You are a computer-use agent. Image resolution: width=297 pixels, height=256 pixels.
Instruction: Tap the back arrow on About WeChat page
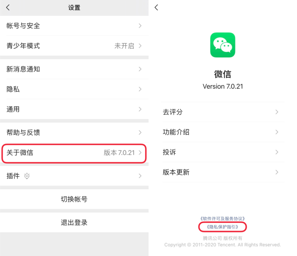pos(156,8)
